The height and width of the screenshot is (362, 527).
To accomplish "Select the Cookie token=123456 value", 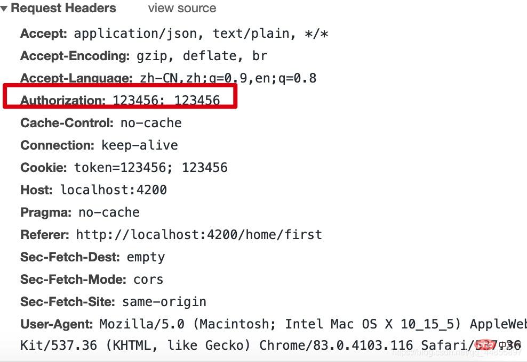I will click(150, 167).
